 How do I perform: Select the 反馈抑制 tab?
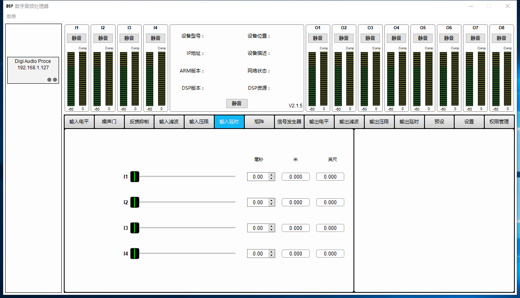click(x=139, y=122)
